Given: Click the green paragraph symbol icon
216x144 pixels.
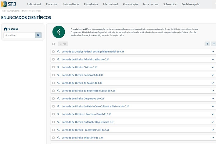Looking at the screenshot, I should 59,31.
